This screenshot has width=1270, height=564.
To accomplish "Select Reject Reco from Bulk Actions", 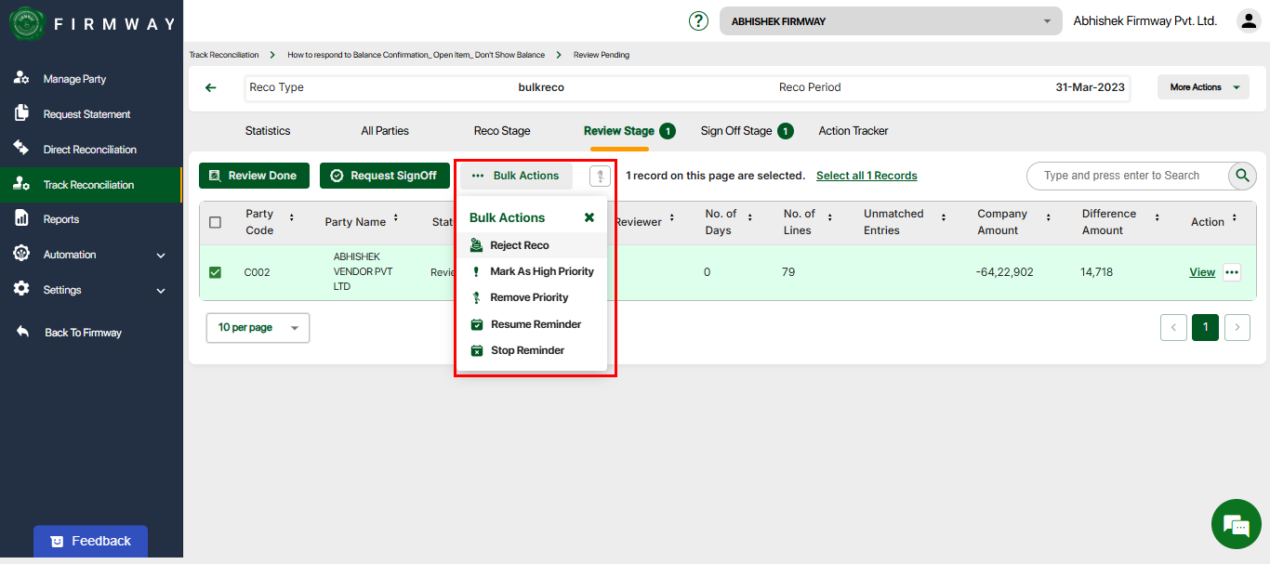I will click(520, 245).
